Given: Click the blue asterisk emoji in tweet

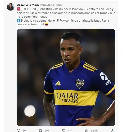Looking at the screenshot, I should point(18,21).
